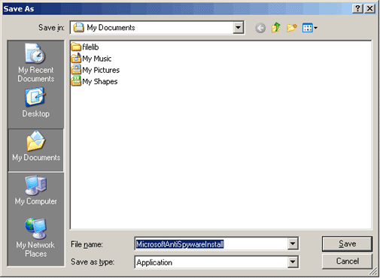The width and height of the screenshot is (380, 278).
Task: Expand the Save in dropdown
Action: tap(239, 28)
